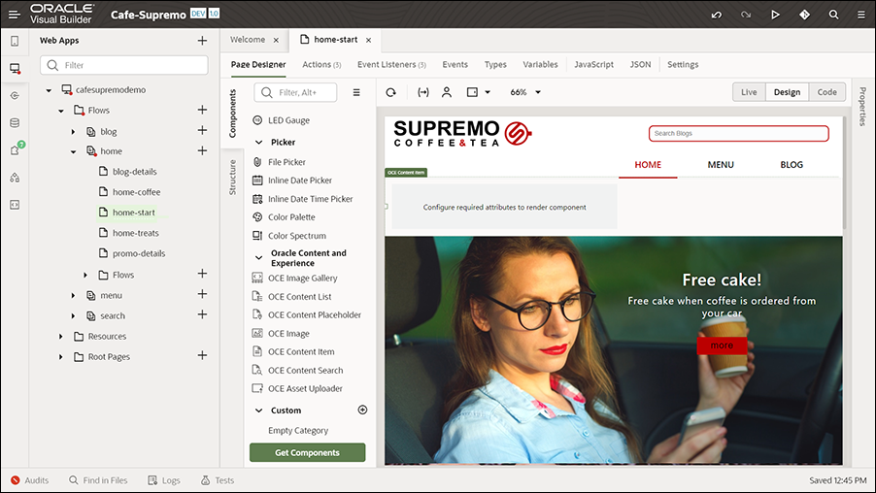Collapse the cafesupremodemo tree node
Image resolution: width=876 pixels, height=493 pixels.
pos(49,90)
